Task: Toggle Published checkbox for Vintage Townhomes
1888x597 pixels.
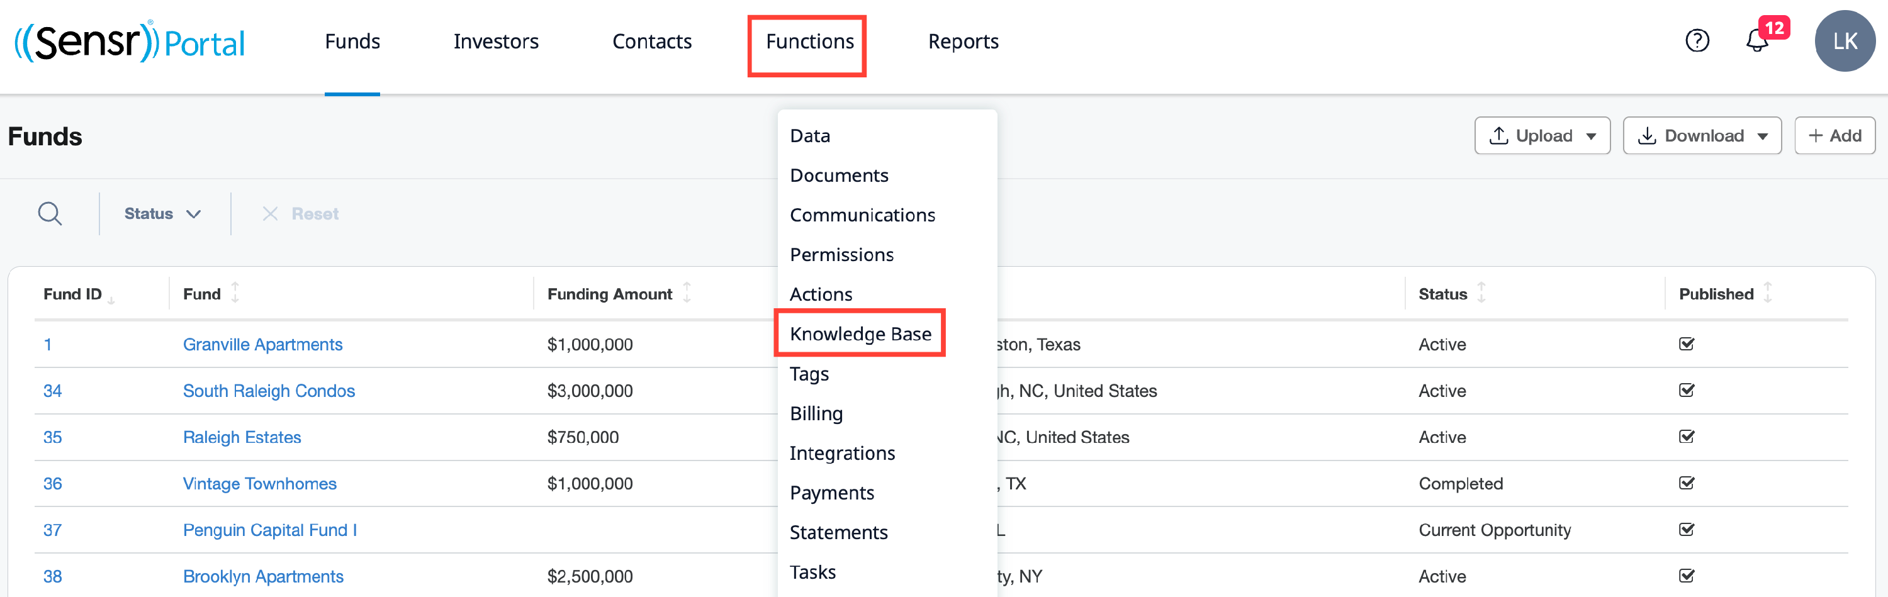Action: point(1687,484)
